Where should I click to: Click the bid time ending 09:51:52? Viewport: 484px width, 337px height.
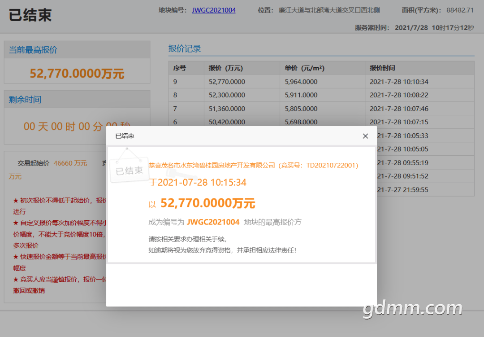point(402,176)
